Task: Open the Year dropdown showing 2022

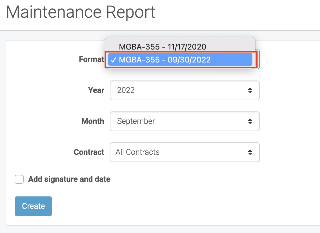Action: (x=180, y=90)
